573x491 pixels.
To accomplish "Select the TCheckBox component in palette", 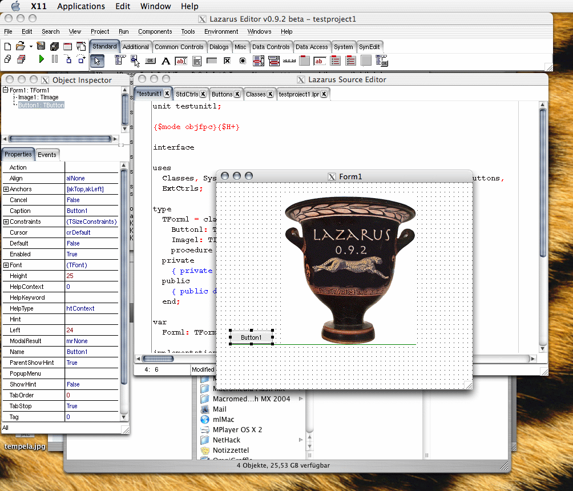I will (x=227, y=61).
